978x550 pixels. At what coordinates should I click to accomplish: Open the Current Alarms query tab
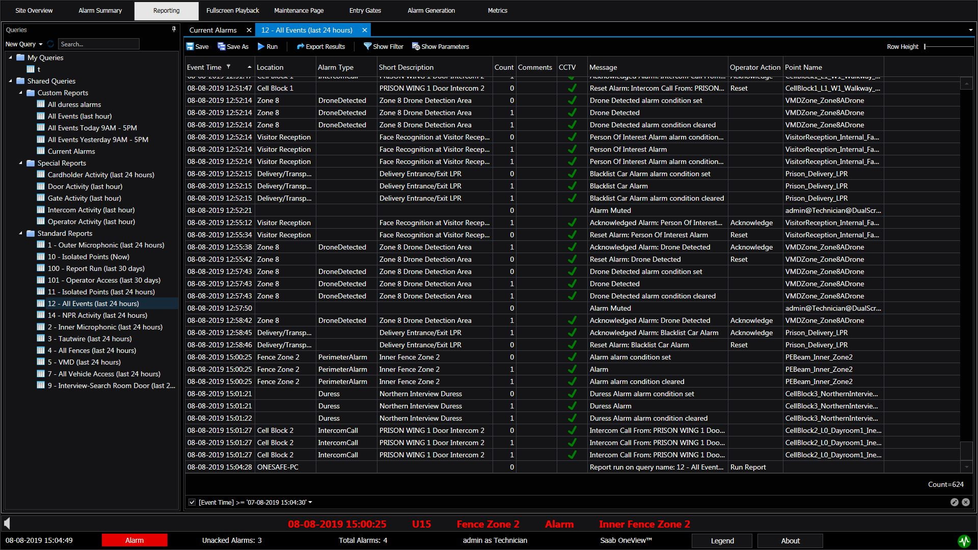coord(213,30)
